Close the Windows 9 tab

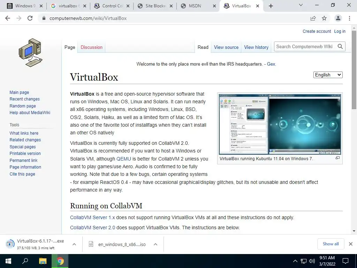click(x=41, y=6)
